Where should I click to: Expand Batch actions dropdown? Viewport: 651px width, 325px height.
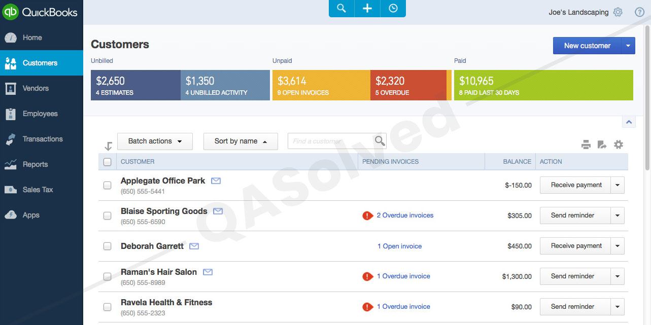point(155,141)
